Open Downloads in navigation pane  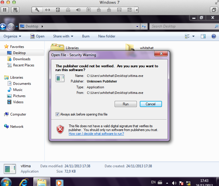pyautogui.click(x=19, y=59)
